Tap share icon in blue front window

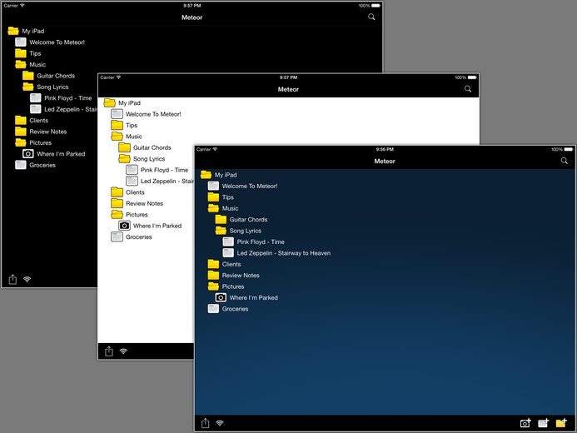click(206, 423)
